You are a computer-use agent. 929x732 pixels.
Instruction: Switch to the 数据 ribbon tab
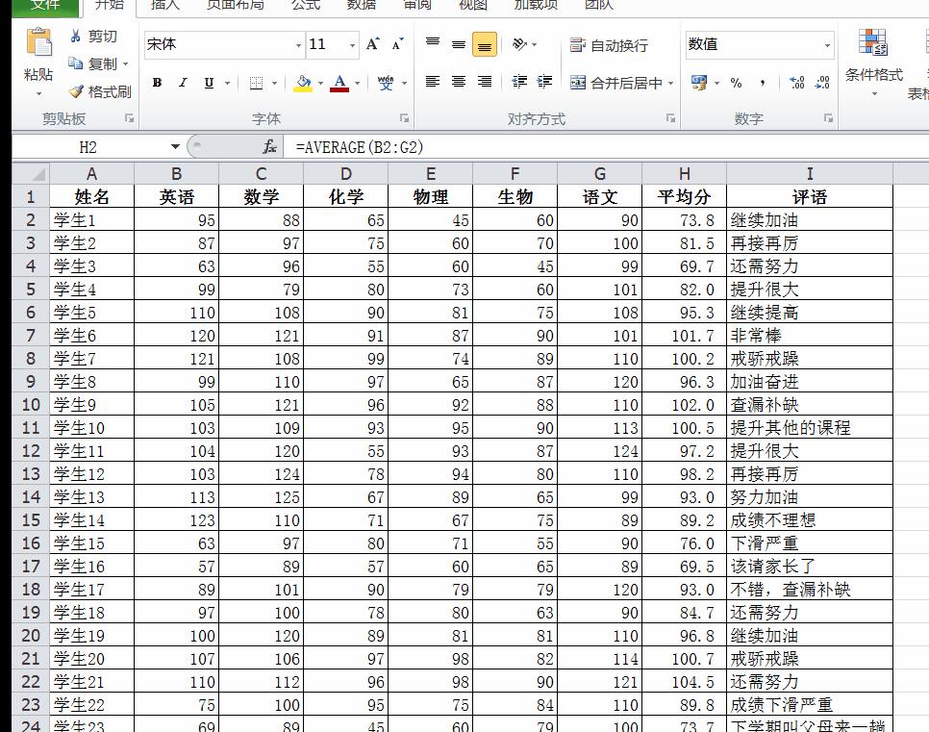click(361, 6)
